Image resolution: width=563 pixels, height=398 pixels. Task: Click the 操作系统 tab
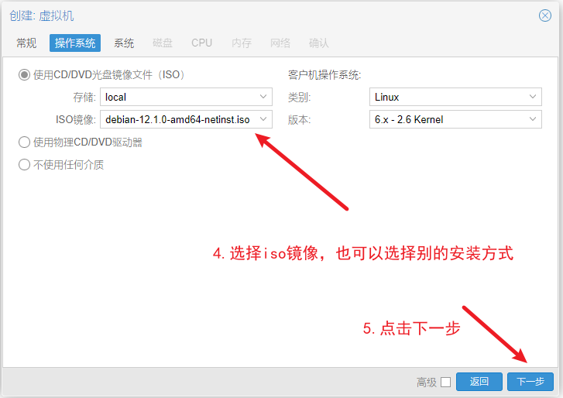75,43
